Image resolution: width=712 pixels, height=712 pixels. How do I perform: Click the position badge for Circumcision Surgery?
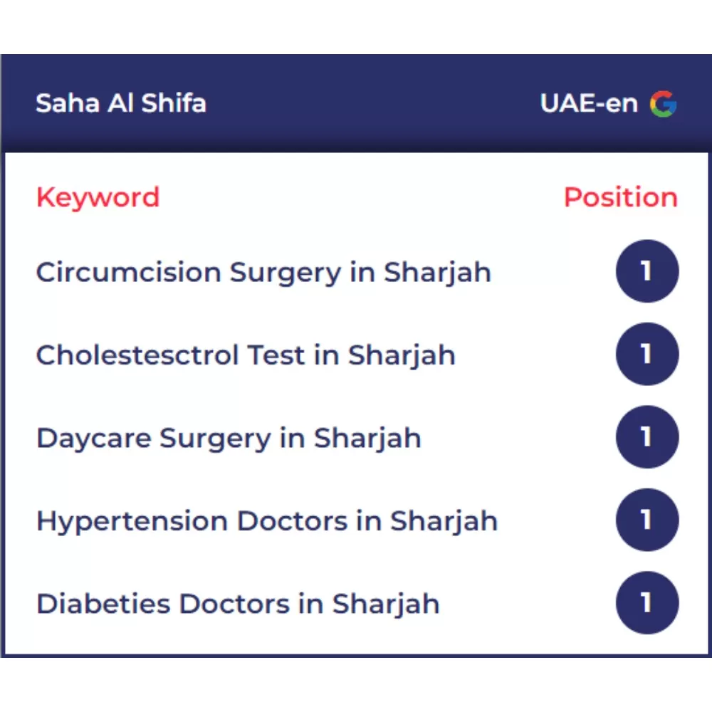[x=646, y=271]
